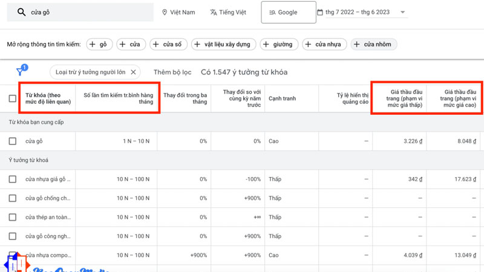484x272 pixels.
Task: Add the 'cửa nhôm' suggestion chip
Action: click(373, 44)
